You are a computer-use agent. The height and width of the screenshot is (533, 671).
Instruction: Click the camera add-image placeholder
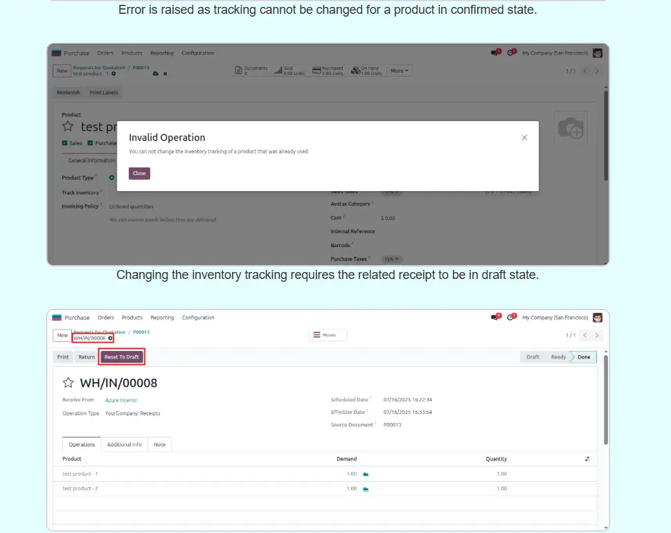coord(571,128)
